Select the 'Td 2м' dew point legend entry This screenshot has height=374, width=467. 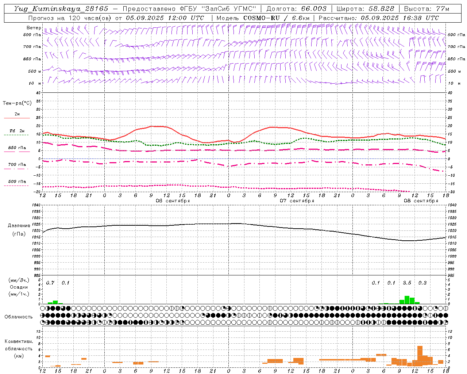point(17,131)
